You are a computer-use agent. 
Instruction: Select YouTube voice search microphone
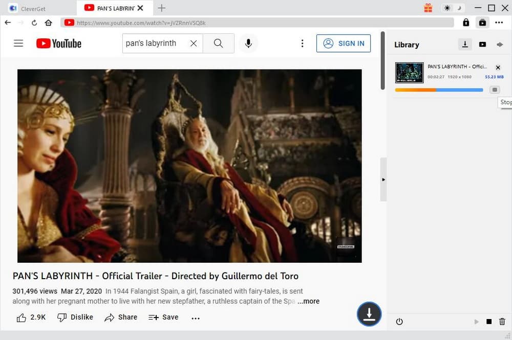[x=249, y=43]
